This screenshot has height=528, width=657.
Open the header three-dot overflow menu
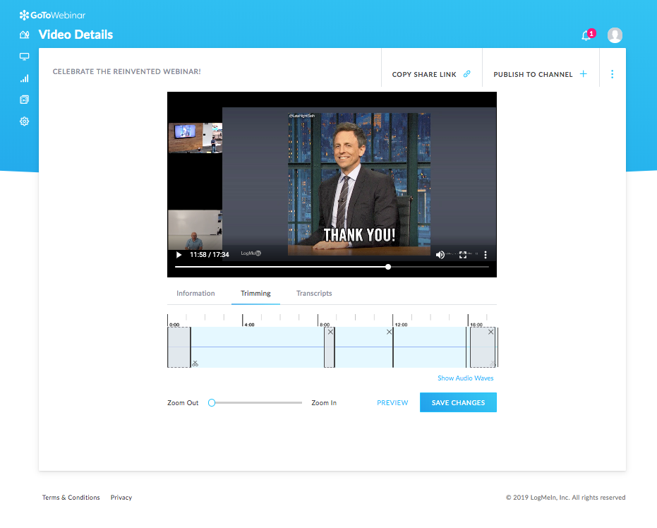point(612,73)
